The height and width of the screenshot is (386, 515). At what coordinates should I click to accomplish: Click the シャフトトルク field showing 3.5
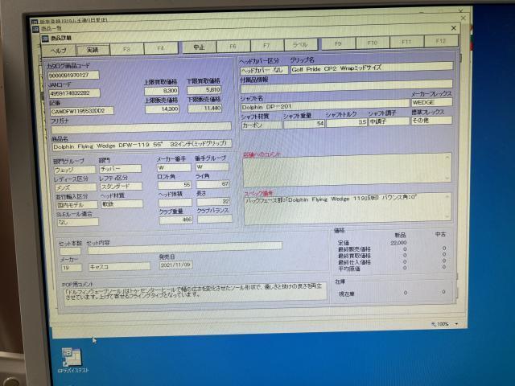pos(347,122)
